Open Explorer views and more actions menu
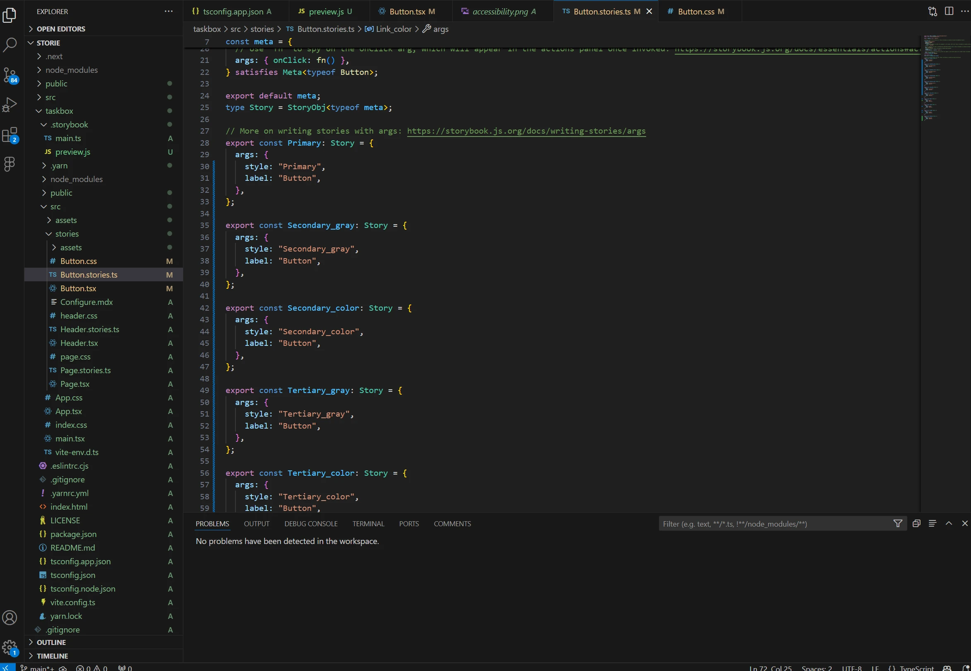Screen dimensions: 971x671 pos(168,11)
